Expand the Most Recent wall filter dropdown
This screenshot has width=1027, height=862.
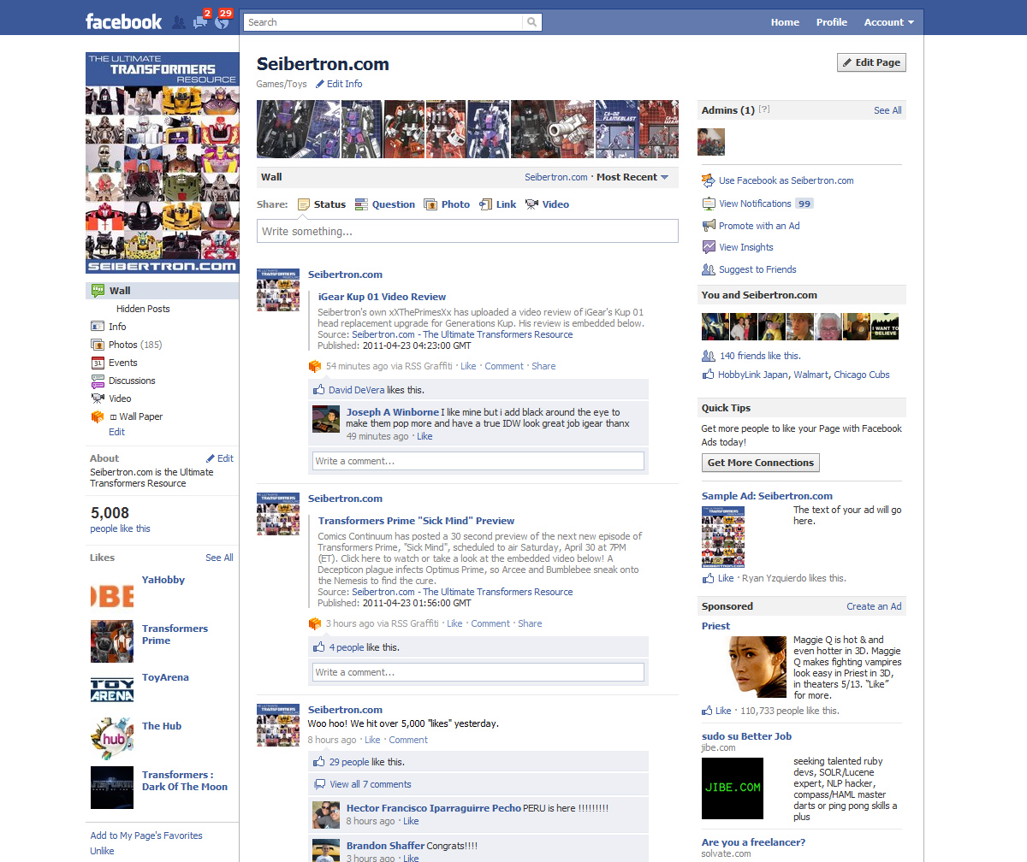632,177
